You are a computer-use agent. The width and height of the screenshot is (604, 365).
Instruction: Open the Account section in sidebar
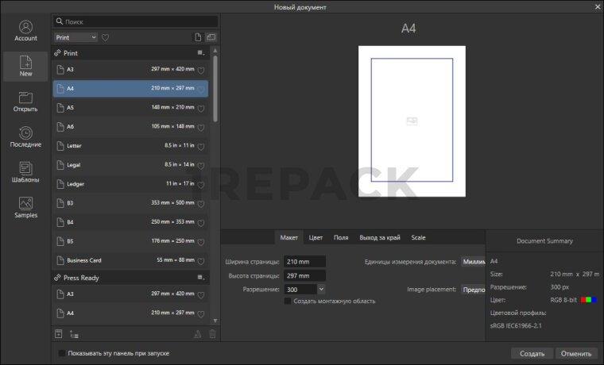pos(25,30)
